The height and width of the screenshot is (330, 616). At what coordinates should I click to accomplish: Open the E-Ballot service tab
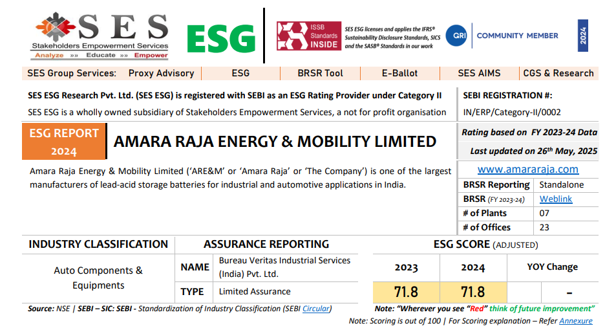click(399, 73)
